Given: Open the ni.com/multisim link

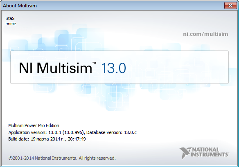Looking at the screenshot, I should (205, 34).
